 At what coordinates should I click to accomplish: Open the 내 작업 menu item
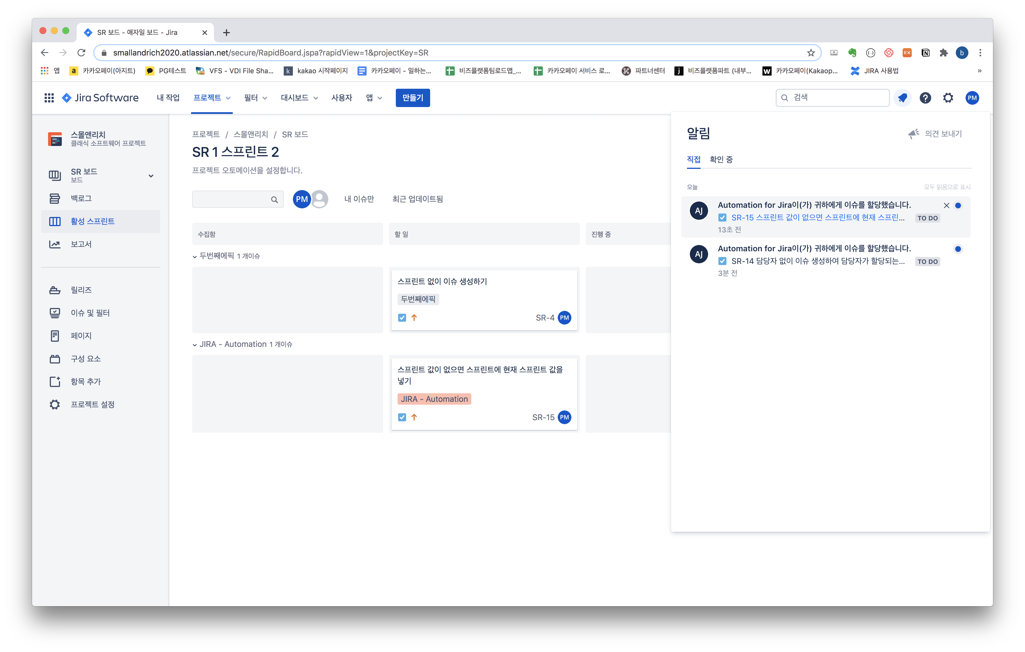click(x=168, y=98)
